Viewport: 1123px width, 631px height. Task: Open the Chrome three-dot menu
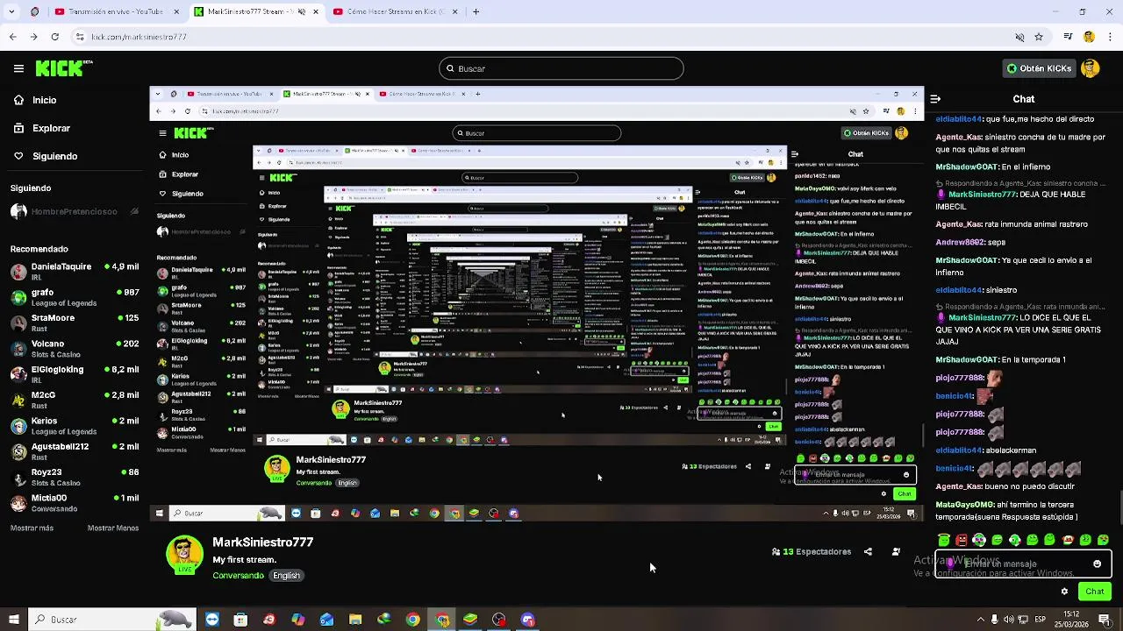[1110, 37]
